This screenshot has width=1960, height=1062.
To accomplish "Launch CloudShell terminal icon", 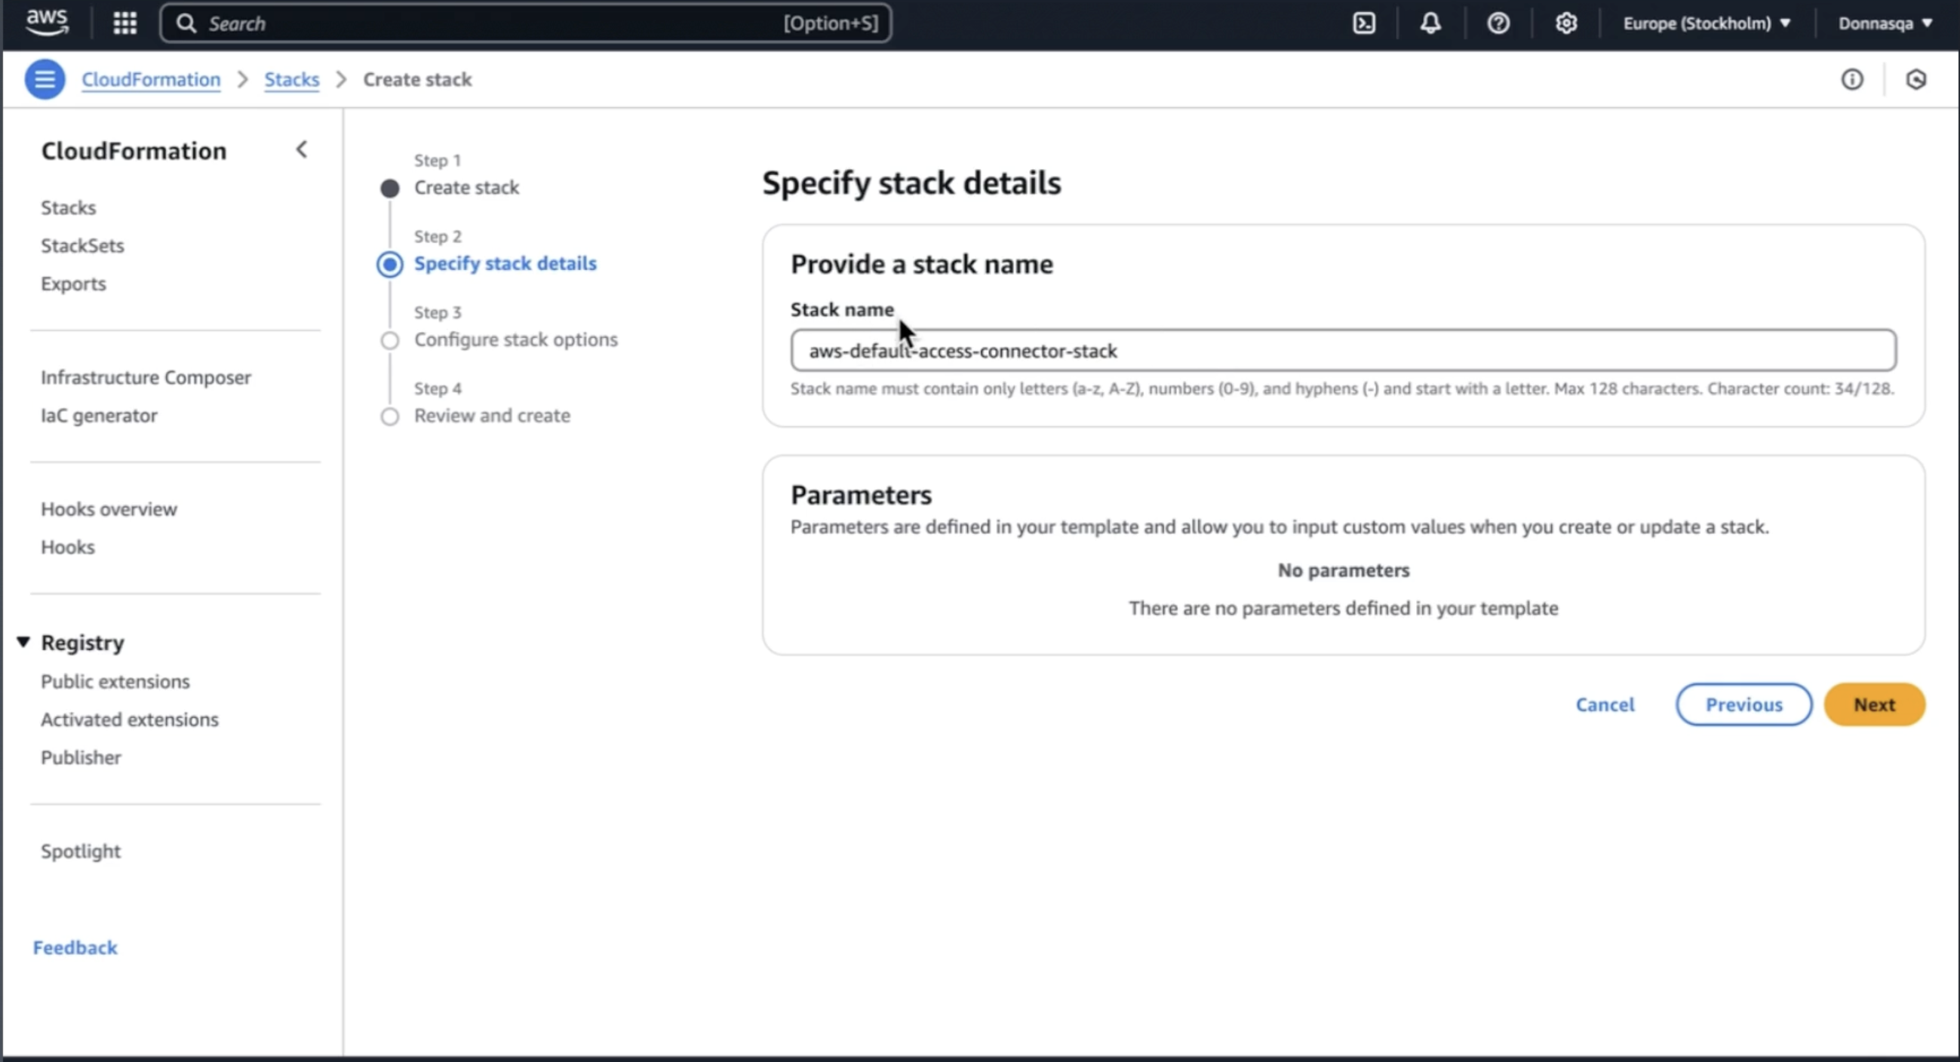I will (x=1363, y=23).
